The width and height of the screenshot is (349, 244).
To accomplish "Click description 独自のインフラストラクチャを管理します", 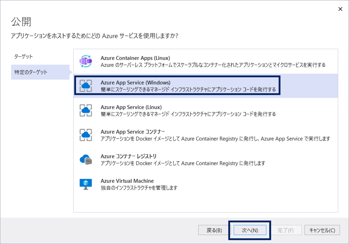I will coord(139,188).
